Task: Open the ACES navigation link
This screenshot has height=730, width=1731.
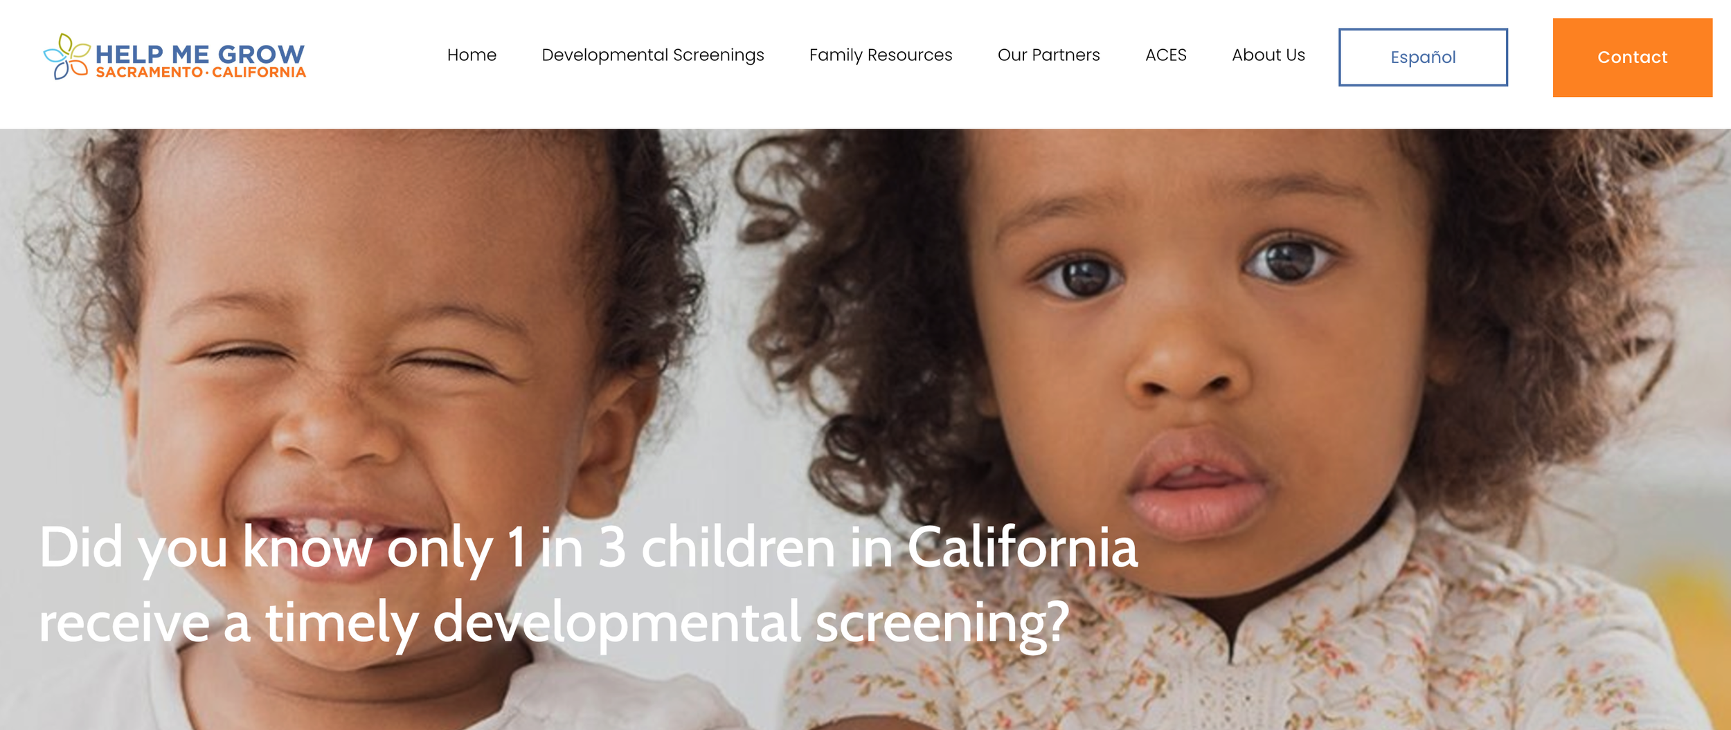Action: pos(1165,55)
